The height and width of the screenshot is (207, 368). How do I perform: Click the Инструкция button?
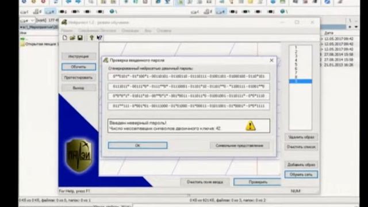tap(79, 56)
